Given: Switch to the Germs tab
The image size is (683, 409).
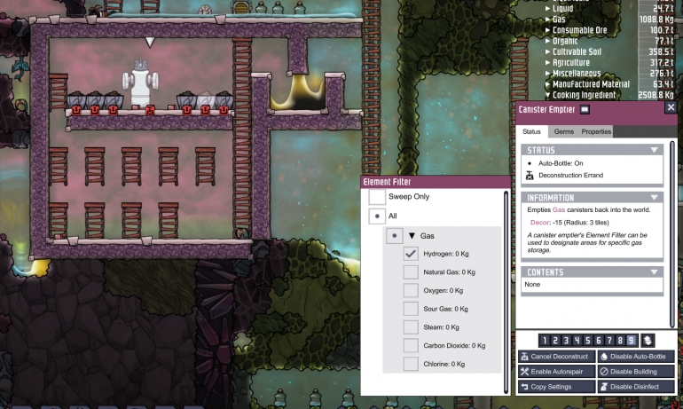Looking at the screenshot, I should coord(564,131).
